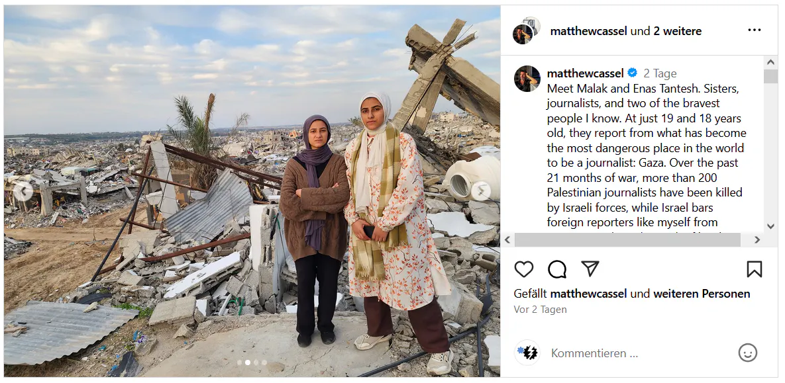785x383 pixels.
Task: Open matthewcassel username in post header
Action: click(589, 31)
